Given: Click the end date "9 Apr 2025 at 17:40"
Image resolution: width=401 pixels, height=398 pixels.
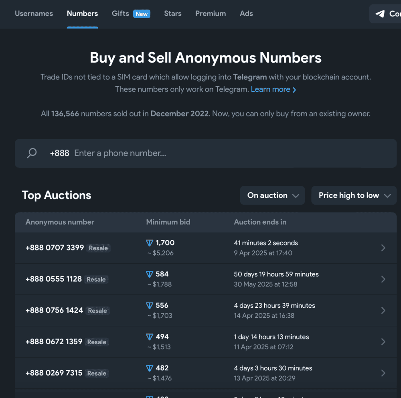Looking at the screenshot, I should pyautogui.click(x=263, y=253).
